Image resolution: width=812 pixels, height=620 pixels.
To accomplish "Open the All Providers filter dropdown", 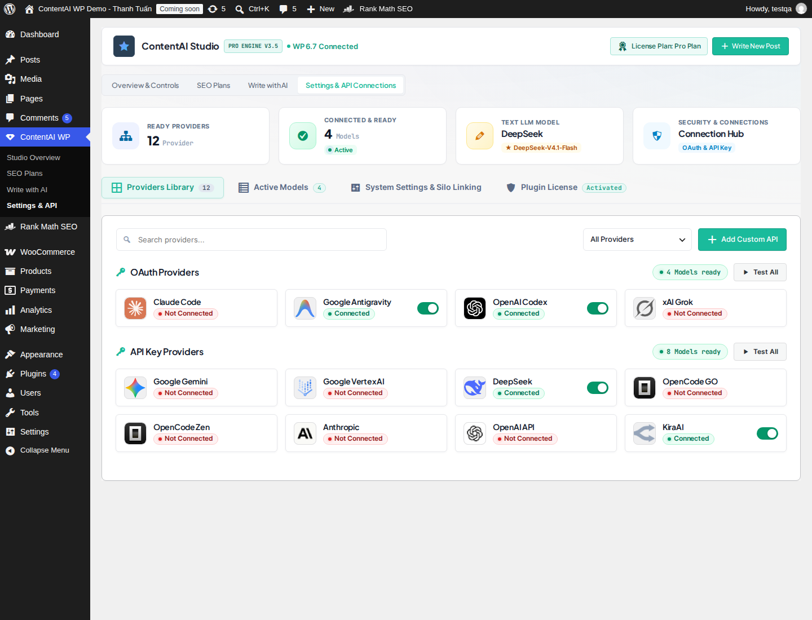I will [x=637, y=240].
